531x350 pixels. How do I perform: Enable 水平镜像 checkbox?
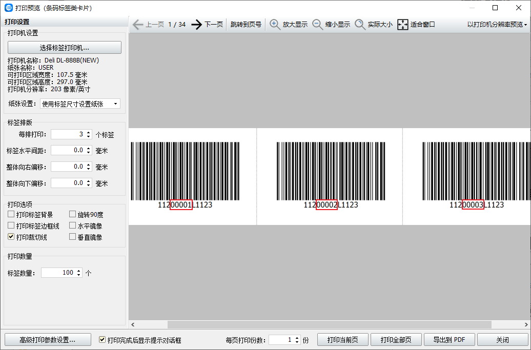[72, 225]
